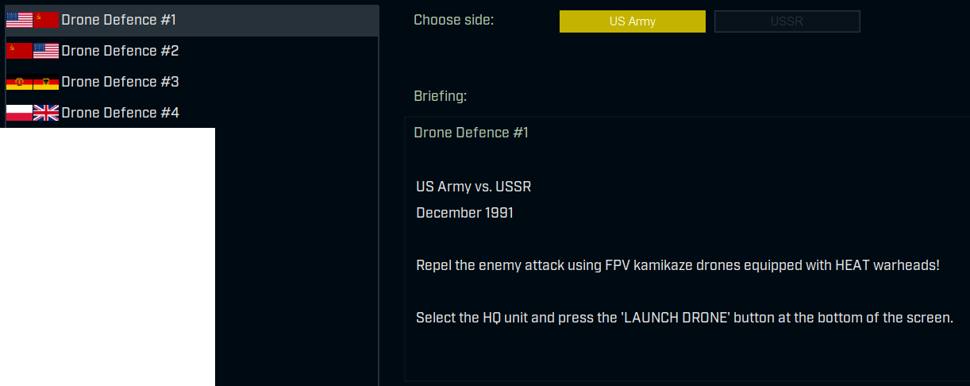Choose the US Army side
The width and height of the screenshot is (970, 386).
[x=632, y=21]
